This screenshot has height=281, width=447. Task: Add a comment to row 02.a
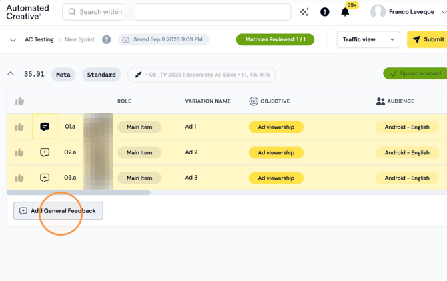45,152
